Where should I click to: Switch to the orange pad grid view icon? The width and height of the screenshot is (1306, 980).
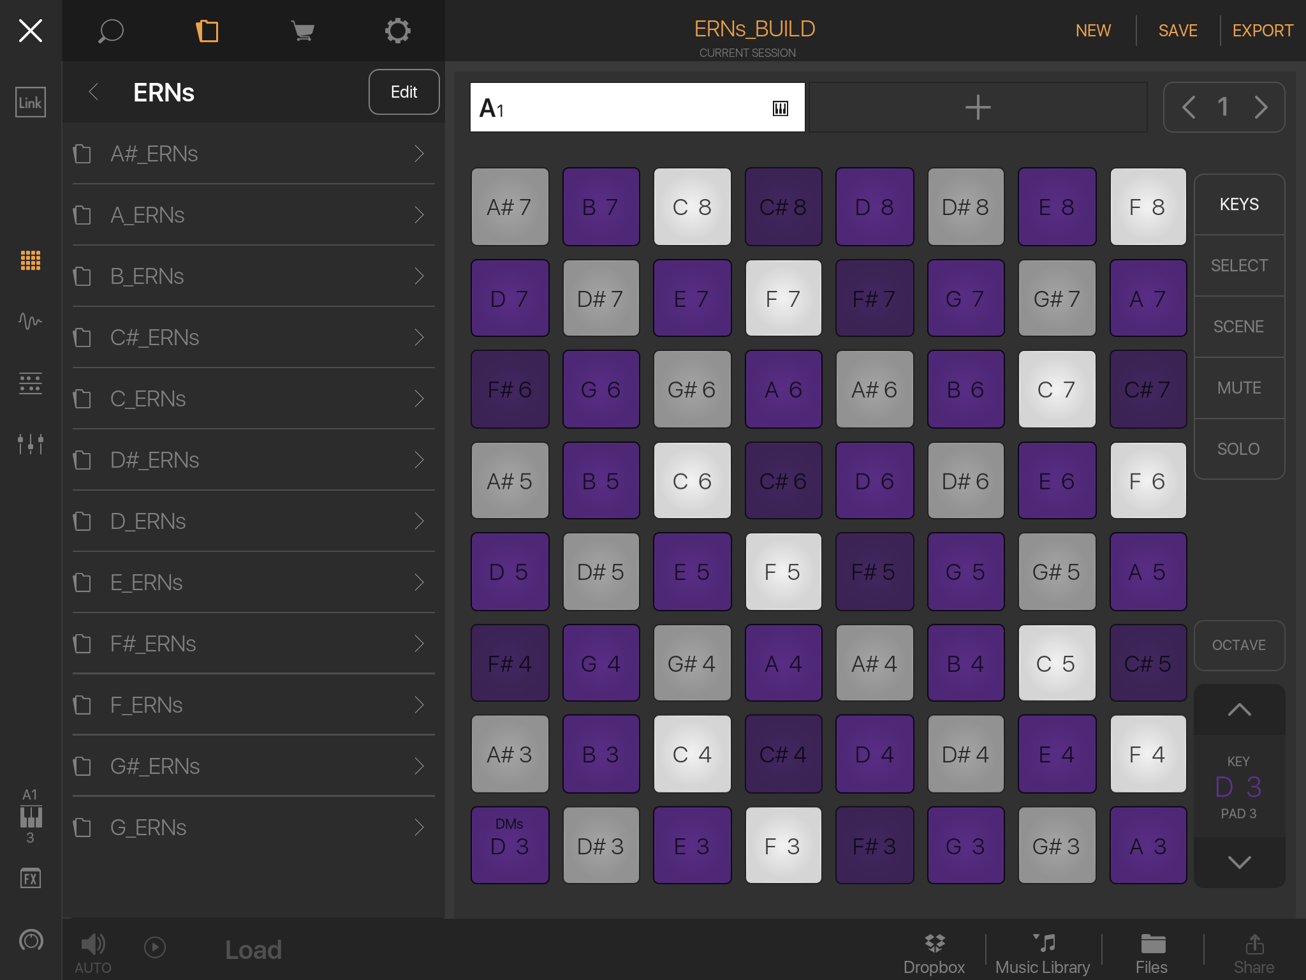[30, 260]
